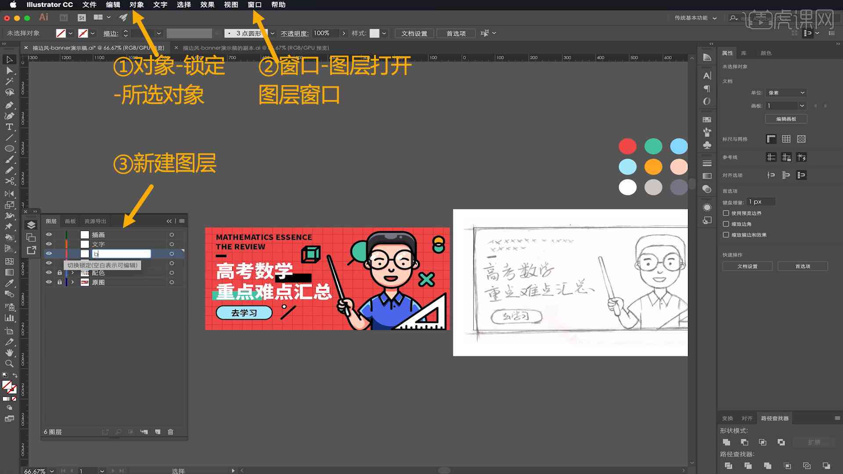Expand the 原图 layer group
The width and height of the screenshot is (843, 474).
[x=72, y=283]
